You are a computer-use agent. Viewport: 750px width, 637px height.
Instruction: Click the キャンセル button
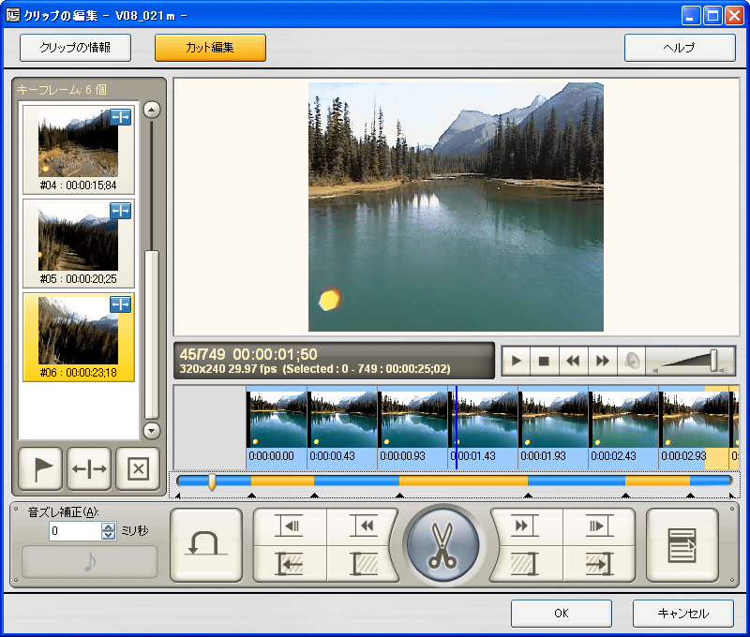[x=683, y=613]
